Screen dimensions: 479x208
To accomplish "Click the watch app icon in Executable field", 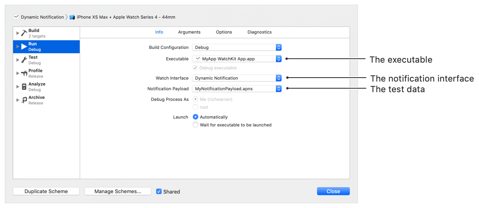I will (x=198, y=59).
